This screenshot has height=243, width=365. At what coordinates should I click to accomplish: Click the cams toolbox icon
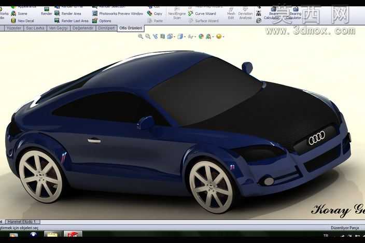(259, 21)
